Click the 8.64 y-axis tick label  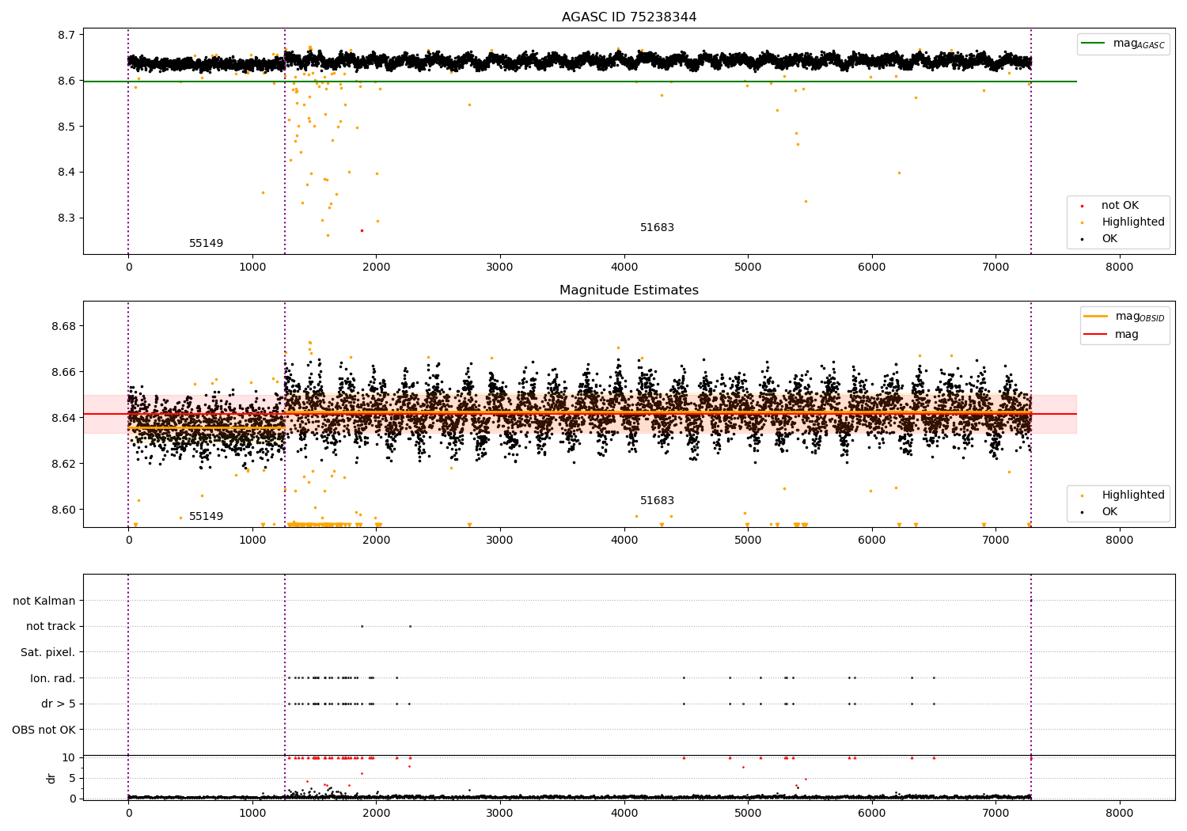tap(63, 418)
